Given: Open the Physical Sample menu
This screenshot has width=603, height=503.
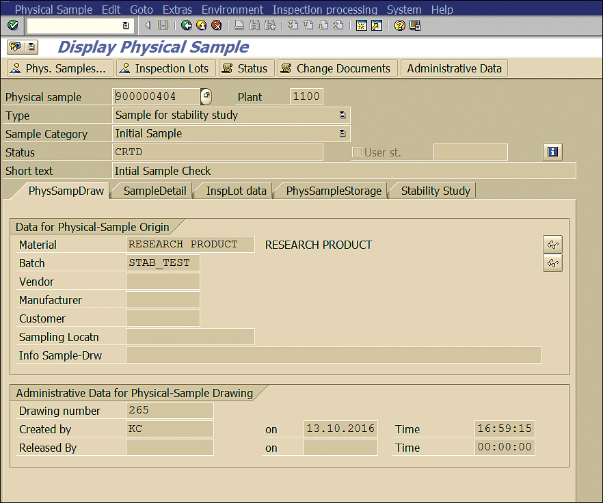Looking at the screenshot, I should [53, 10].
